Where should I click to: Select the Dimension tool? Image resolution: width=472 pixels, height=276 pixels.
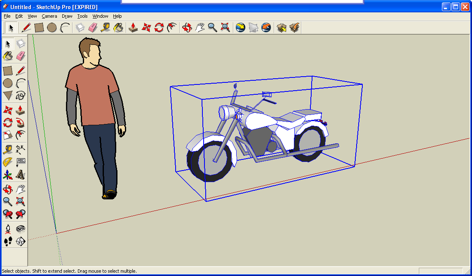[x=21, y=150]
